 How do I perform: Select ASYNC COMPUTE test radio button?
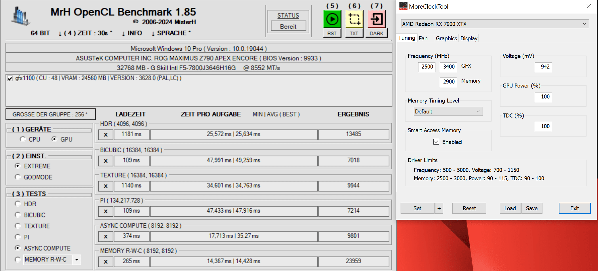(18, 248)
